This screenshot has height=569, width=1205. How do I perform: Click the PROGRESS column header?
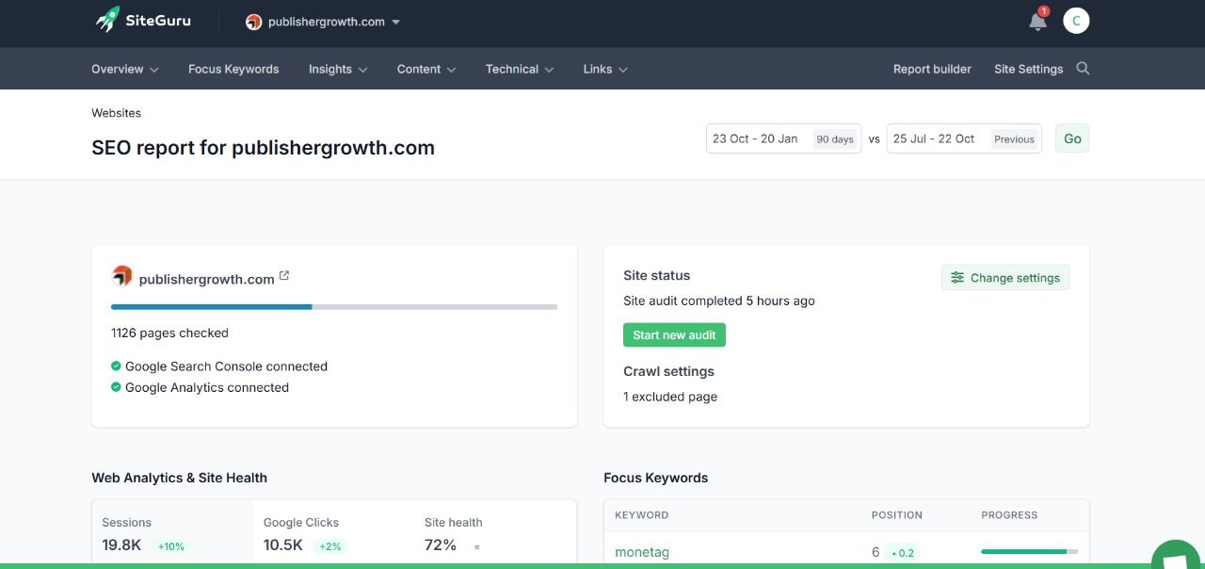point(1009,515)
